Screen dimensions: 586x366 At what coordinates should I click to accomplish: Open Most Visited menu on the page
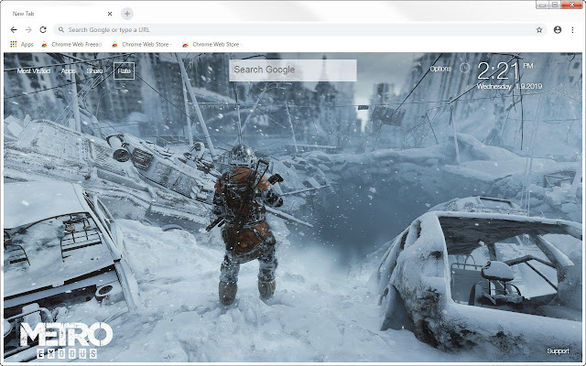(x=34, y=70)
